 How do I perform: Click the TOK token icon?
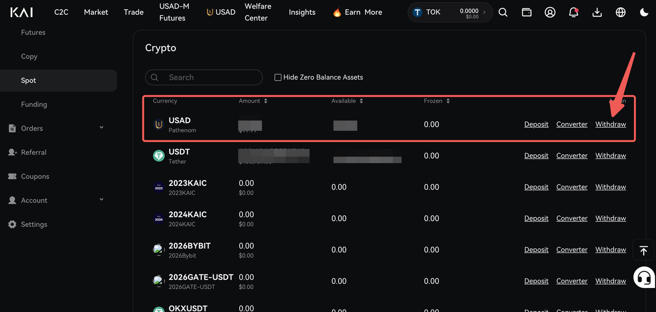(x=417, y=12)
